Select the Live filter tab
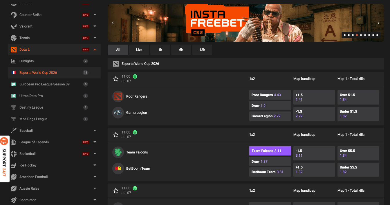Screen dimensions: 390x205 (x=139, y=50)
